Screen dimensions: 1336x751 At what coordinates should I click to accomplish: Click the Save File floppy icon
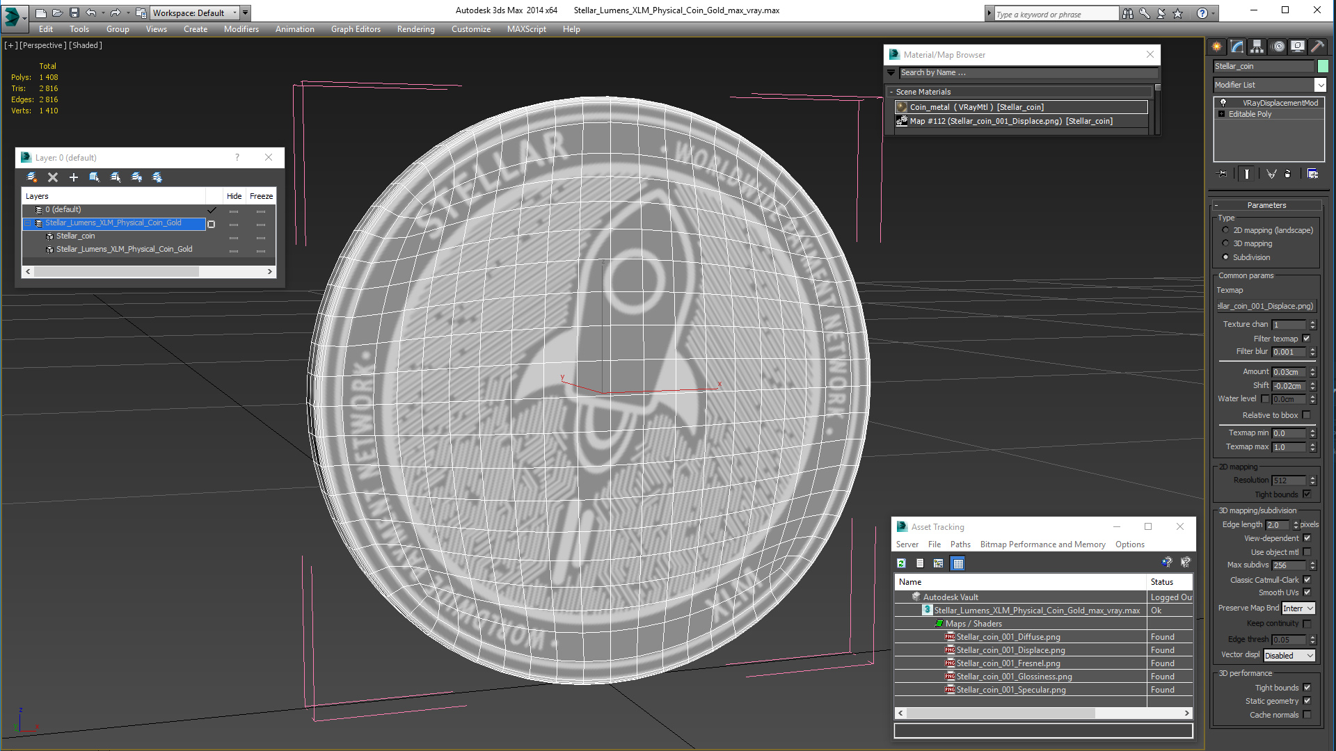74,13
